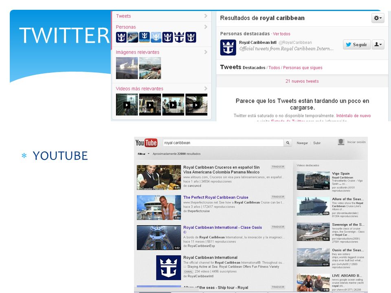
Task: Open featured video Allure of the Seas
Action: point(348,199)
